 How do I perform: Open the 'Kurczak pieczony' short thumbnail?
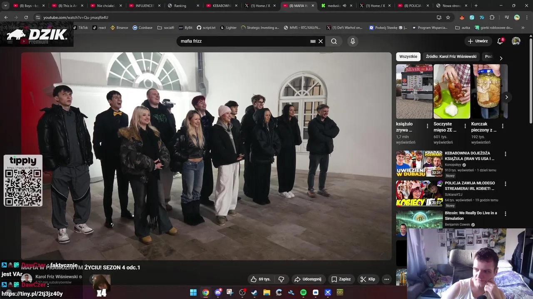coord(489,91)
